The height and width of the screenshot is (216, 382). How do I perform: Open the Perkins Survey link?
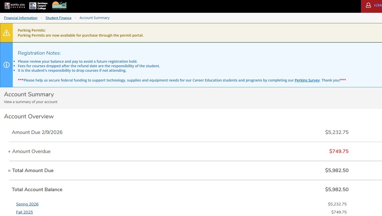click(x=307, y=80)
